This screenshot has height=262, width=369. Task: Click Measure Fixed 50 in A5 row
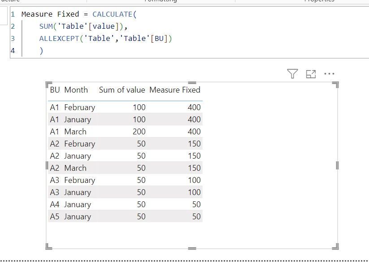point(196,217)
